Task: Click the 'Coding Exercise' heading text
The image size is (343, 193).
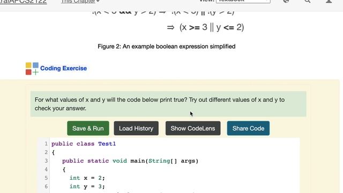Action: [x=63, y=68]
